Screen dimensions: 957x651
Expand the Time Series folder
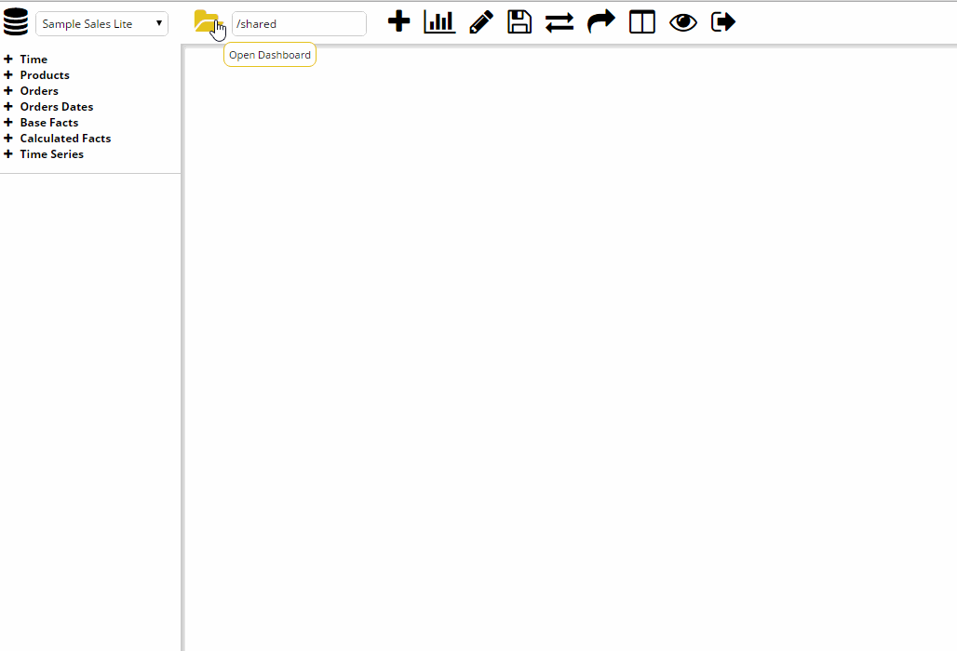point(8,154)
